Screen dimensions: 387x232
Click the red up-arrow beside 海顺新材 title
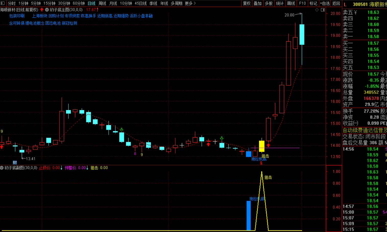42,10
